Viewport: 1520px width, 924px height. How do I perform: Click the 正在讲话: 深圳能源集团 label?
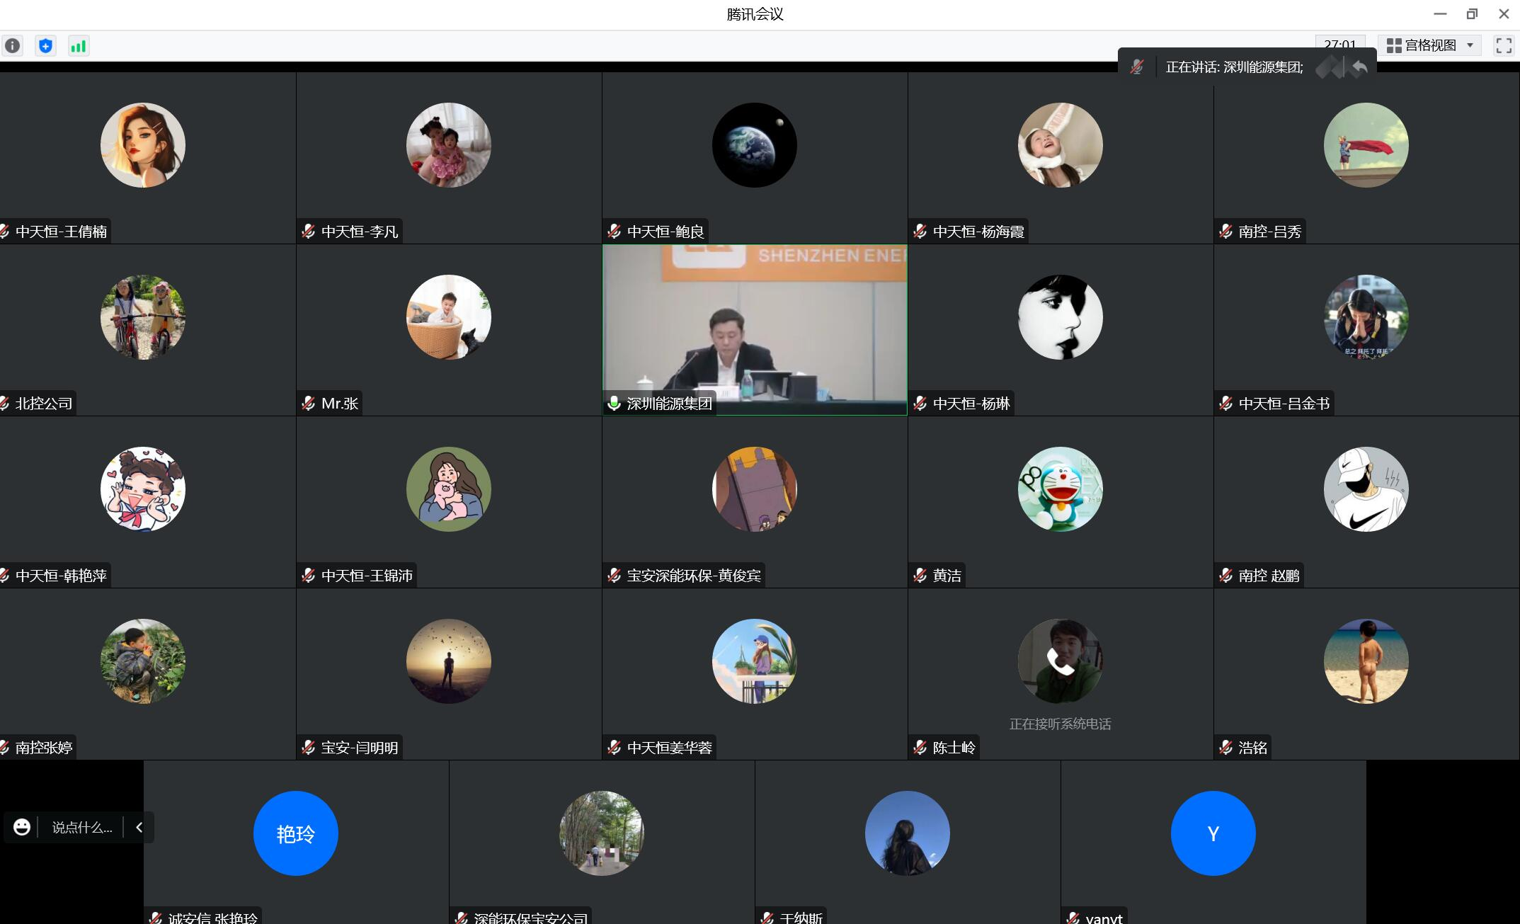[1234, 67]
